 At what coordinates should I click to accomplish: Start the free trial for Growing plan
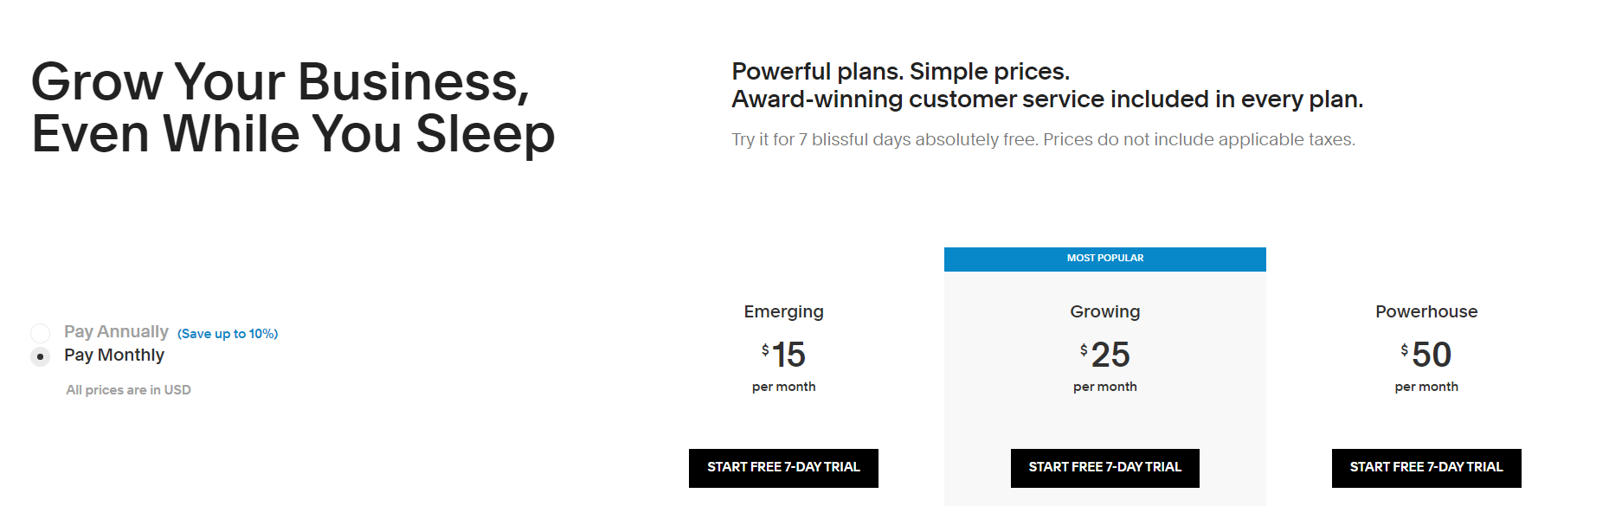1104,468
